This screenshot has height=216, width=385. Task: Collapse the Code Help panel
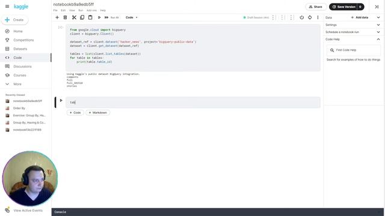click(378, 39)
